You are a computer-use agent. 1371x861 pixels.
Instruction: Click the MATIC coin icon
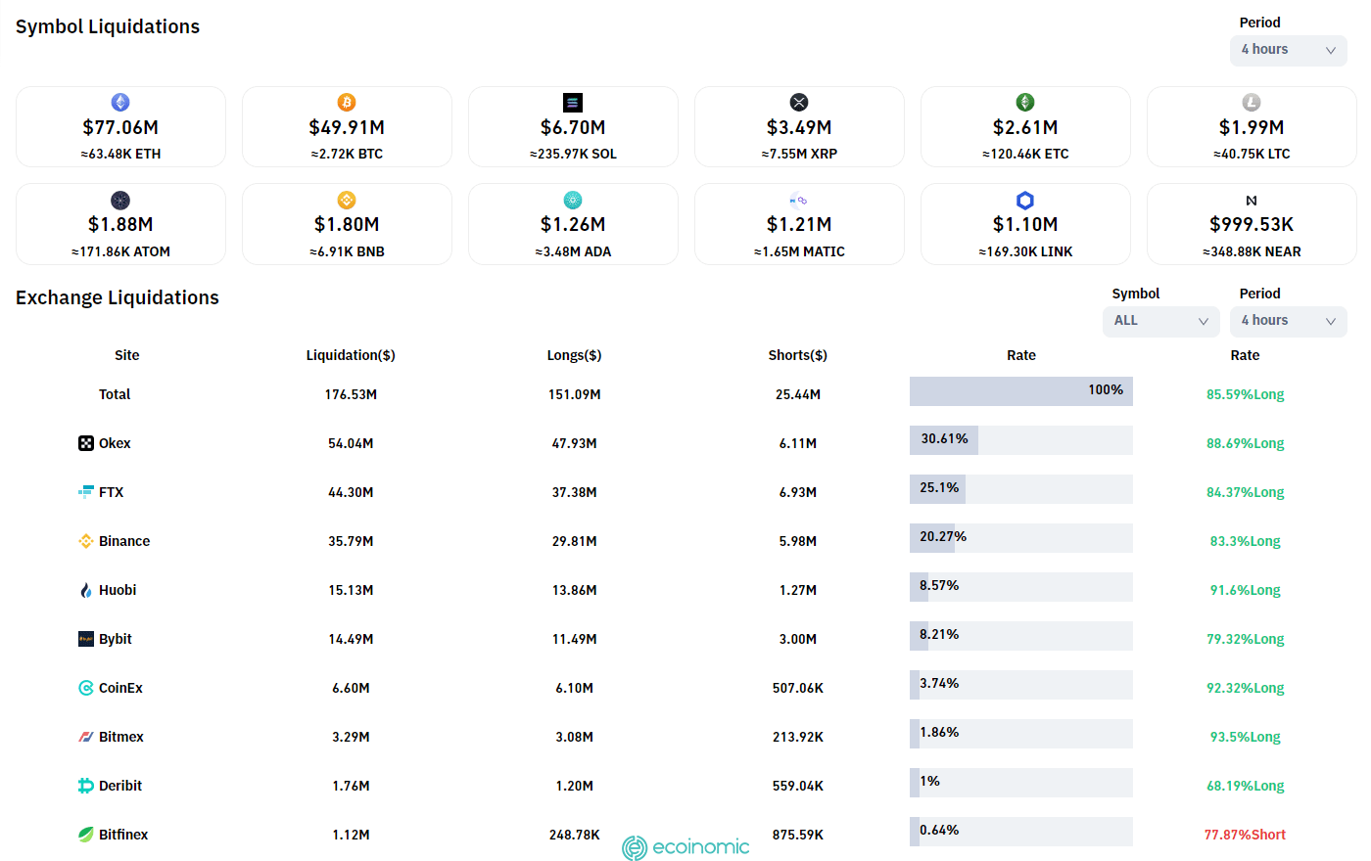point(799,200)
